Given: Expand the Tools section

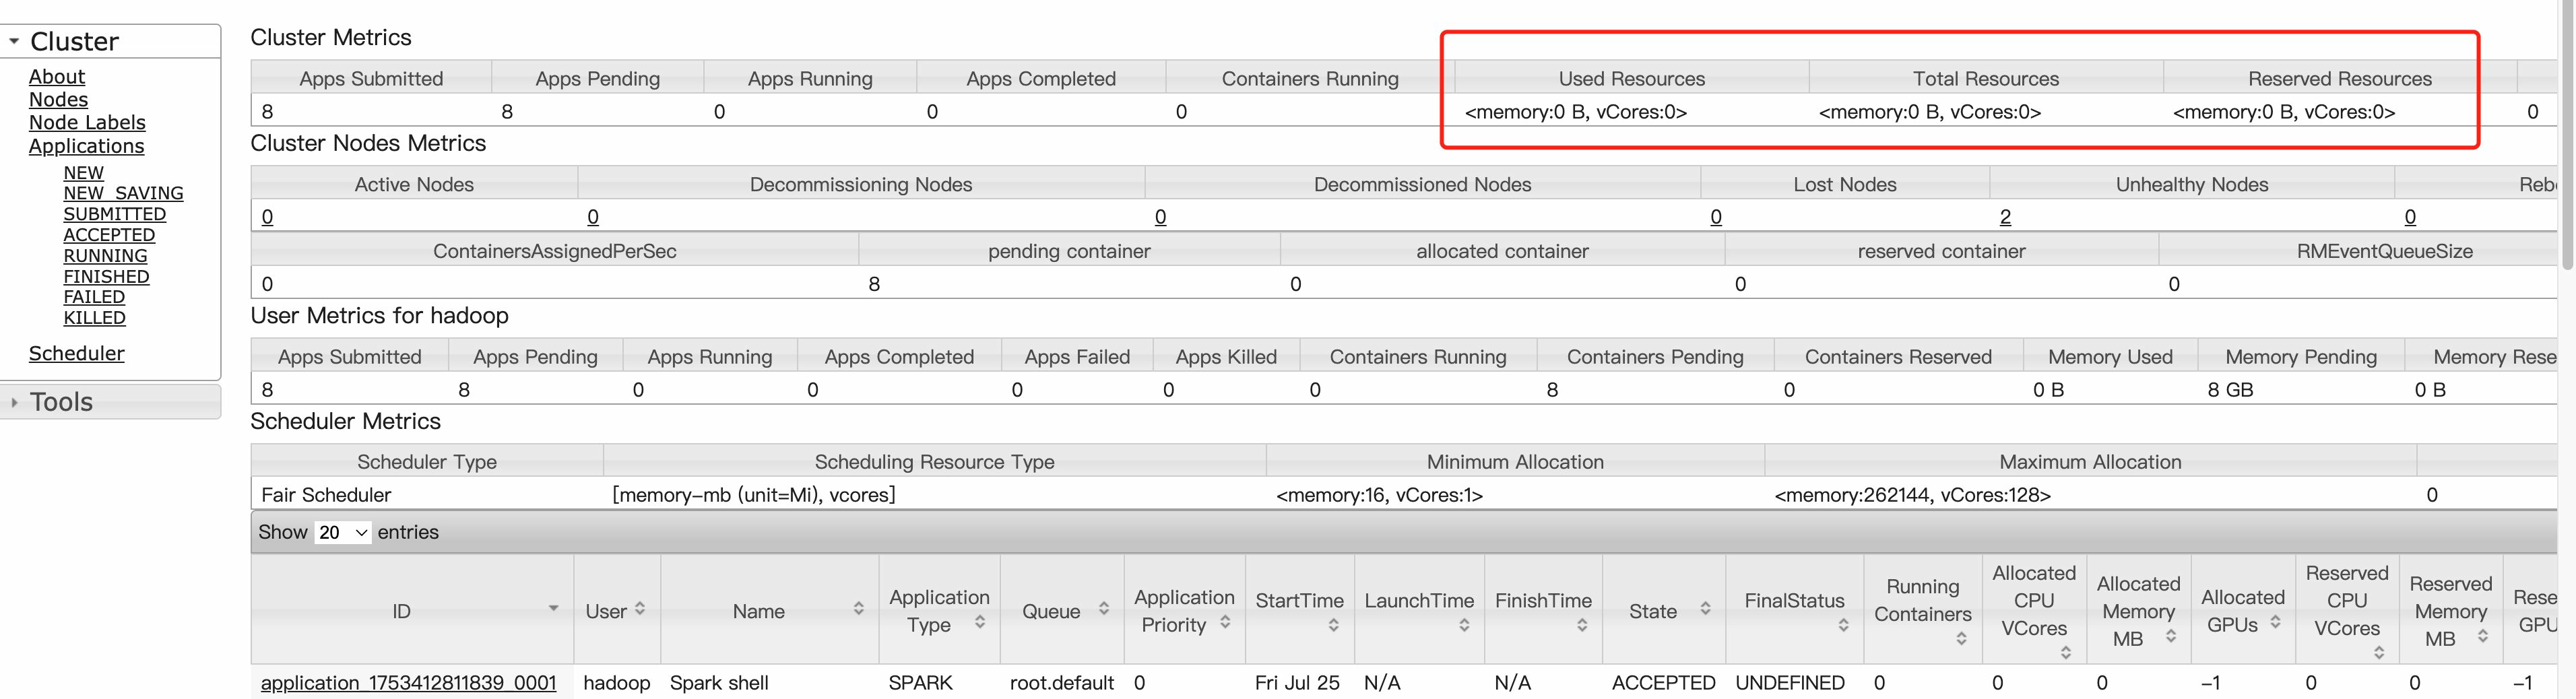Looking at the screenshot, I should [x=14, y=402].
